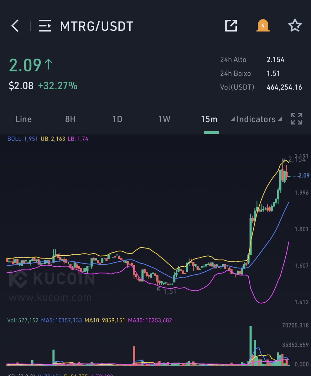Screen dimensions: 311x376
Task: Switch to Line chart tab
Action: [x=23, y=119]
